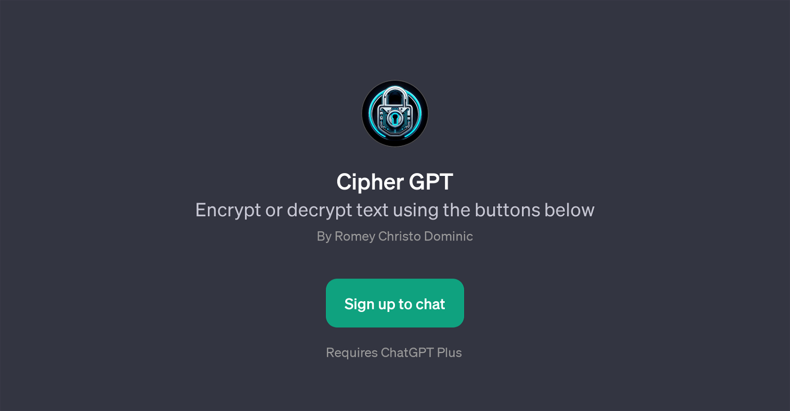Click the word 'chat' on green button

[x=431, y=305]
